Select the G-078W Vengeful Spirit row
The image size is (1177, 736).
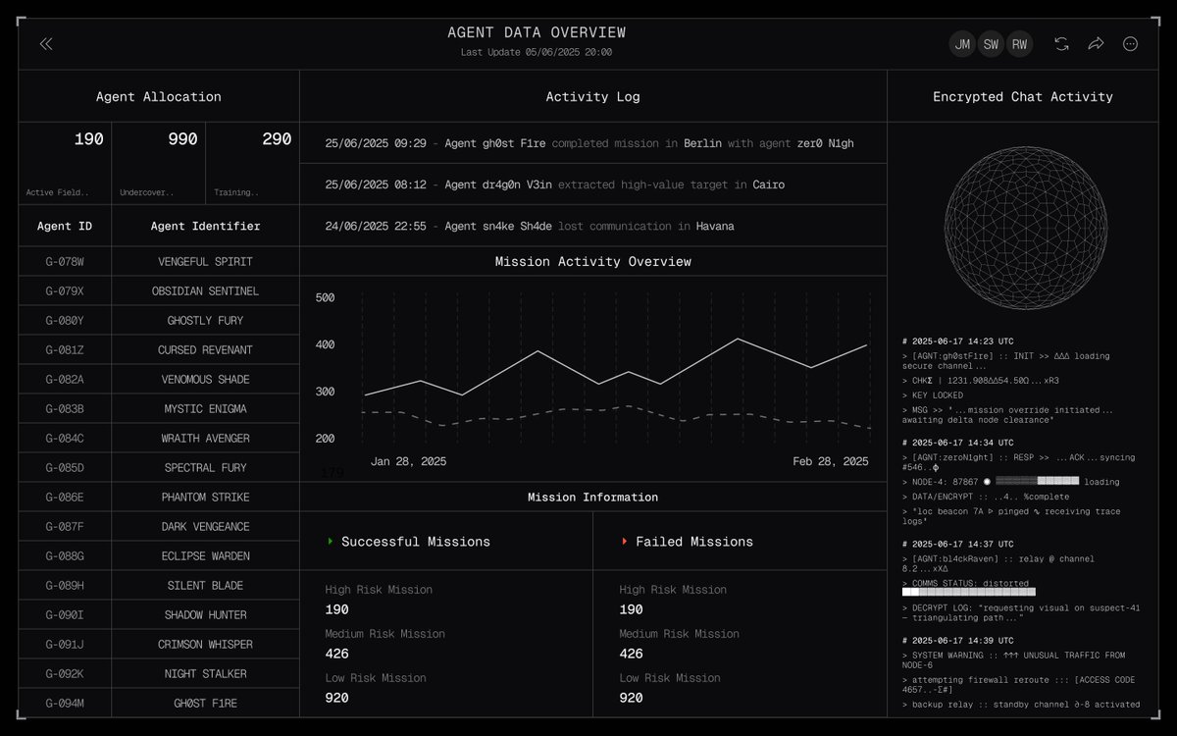159,262
